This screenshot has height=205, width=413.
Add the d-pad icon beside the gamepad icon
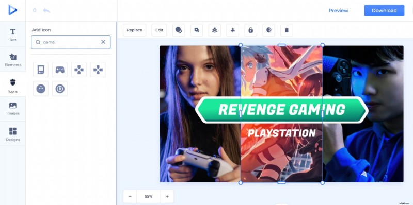(79, 70)
